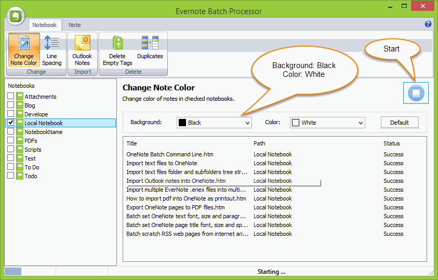Sort by the Status column header

[x=392, y=143]
